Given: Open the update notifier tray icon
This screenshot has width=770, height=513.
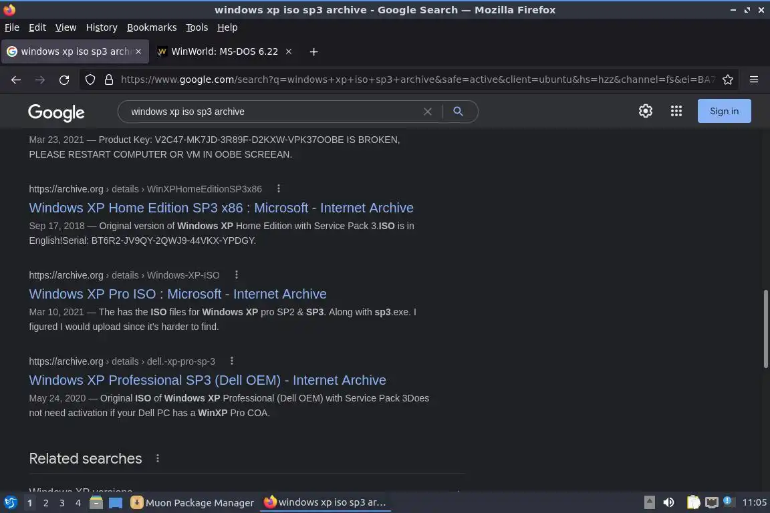Looking at the screenshot, I should coord(729,502).
